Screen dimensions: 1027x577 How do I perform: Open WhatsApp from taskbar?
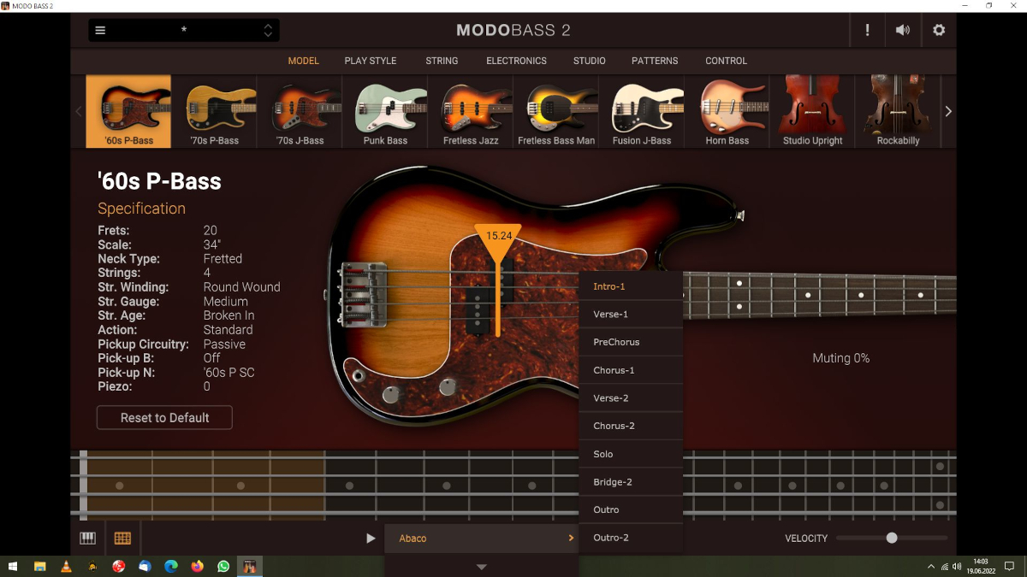(x=223, y=566)
